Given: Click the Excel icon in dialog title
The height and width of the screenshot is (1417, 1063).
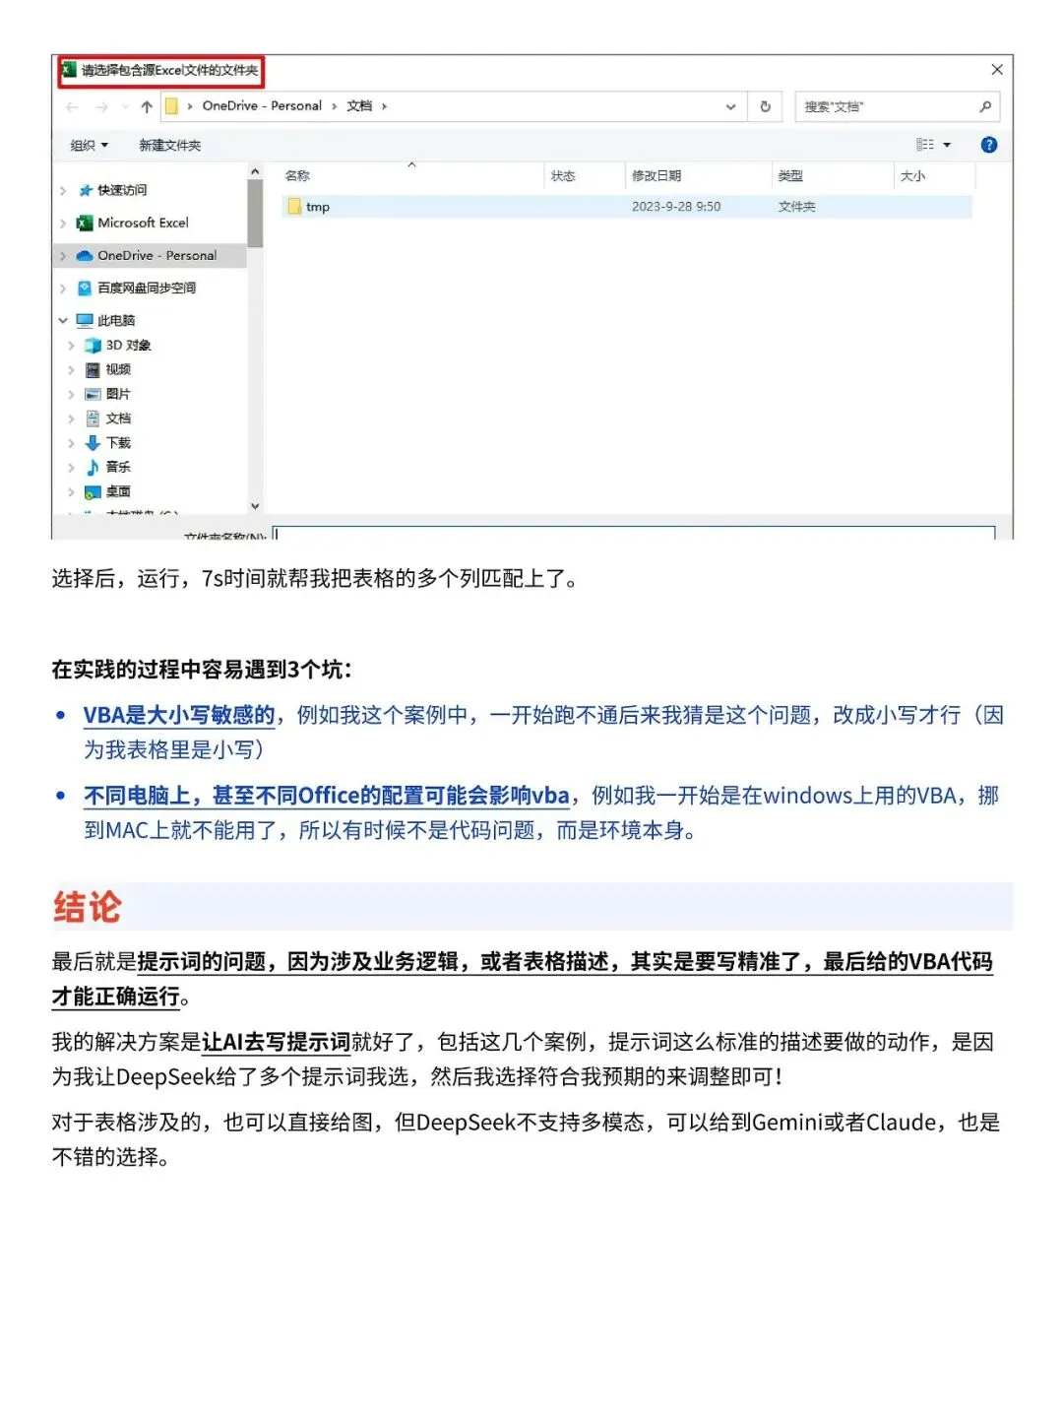Looking at the screenshot, I should click(69, 70).
